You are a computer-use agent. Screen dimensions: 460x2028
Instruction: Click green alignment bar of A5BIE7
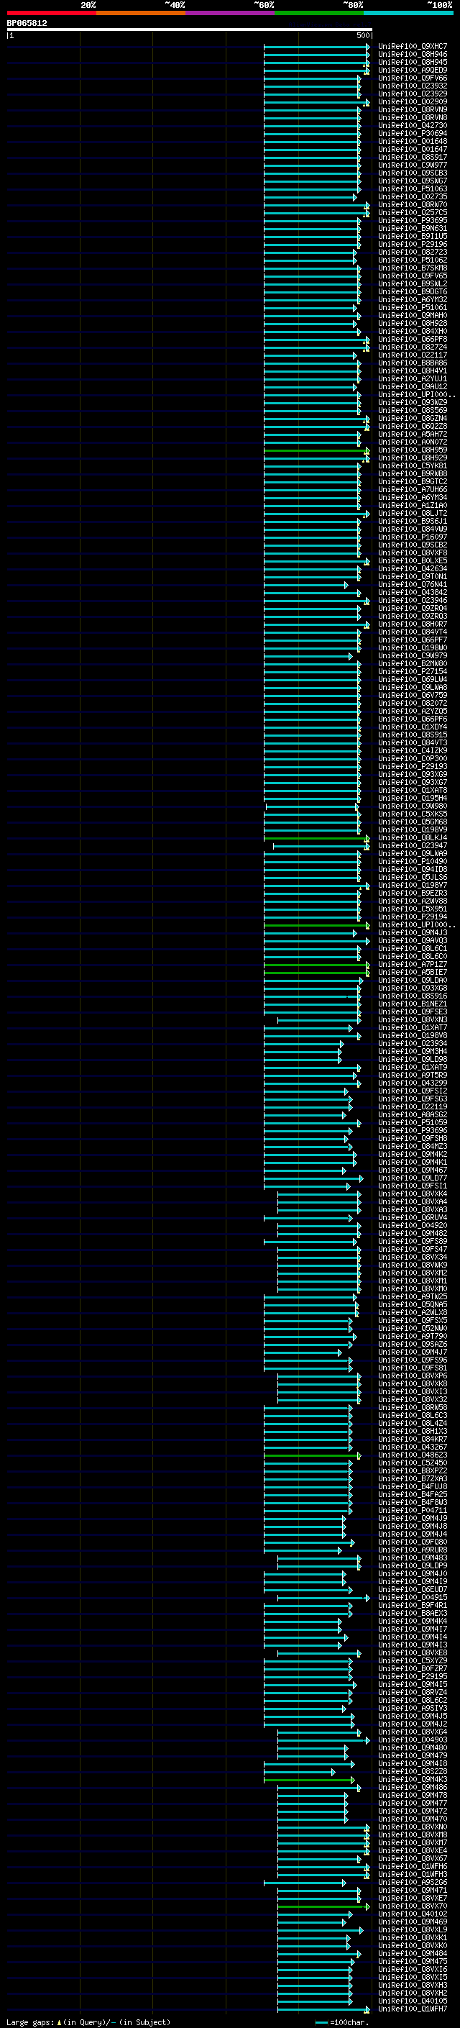pyautogui.click(x=316, y=973)
